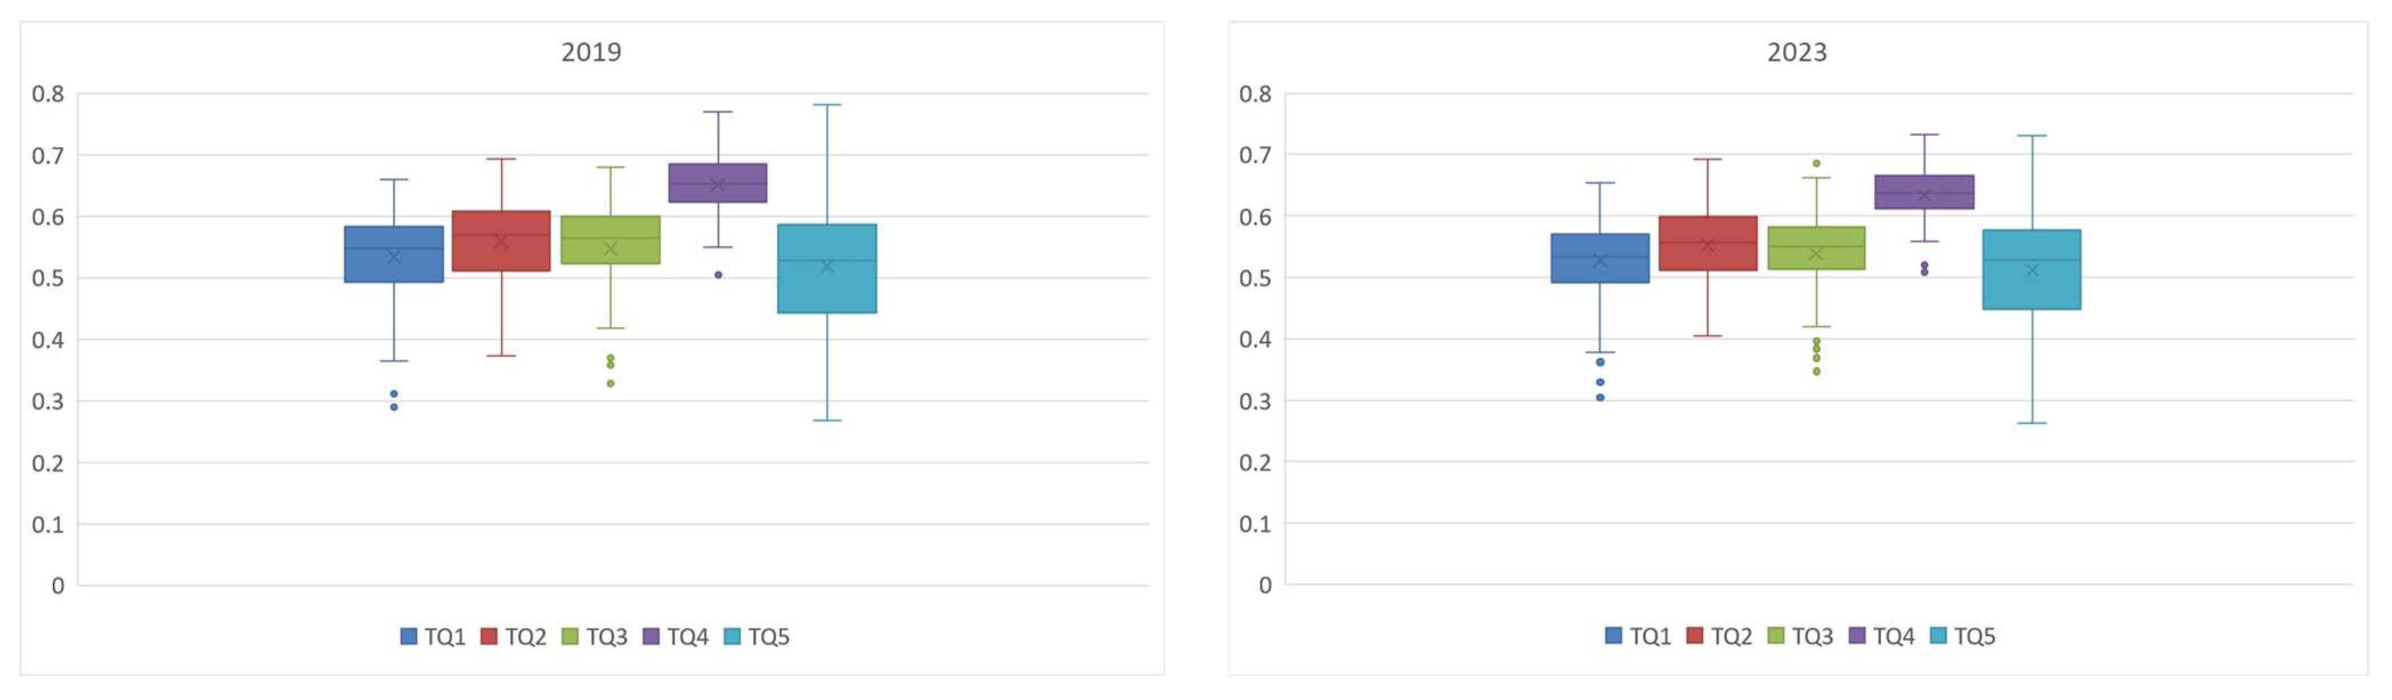
Task: Click the 0.8 axis label in 2019 chart
Action: [48, 93]
